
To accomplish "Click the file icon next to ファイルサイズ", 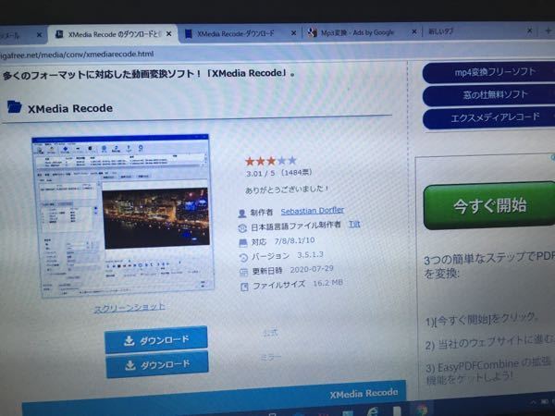I will [244, 287].
